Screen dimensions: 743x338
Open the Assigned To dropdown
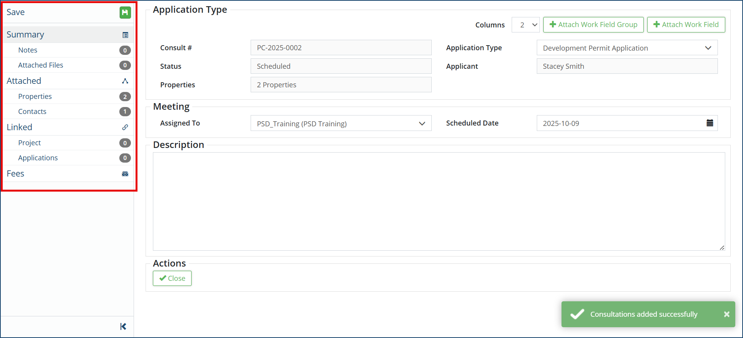(341, 124)
